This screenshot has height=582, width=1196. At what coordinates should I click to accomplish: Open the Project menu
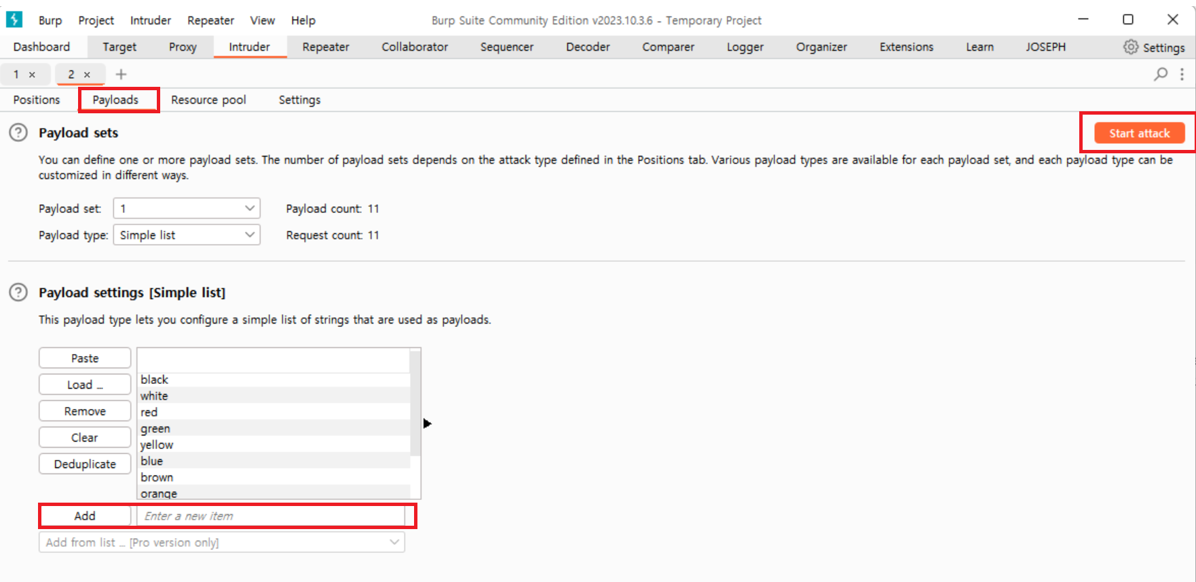[x=96, y=20]
